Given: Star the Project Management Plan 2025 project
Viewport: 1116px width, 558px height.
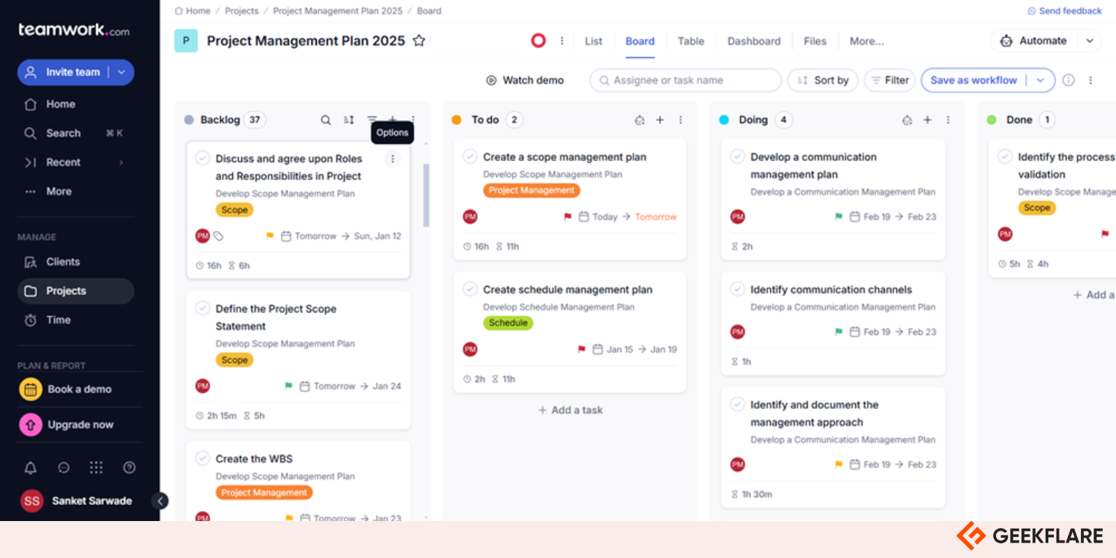Looking at the screenshot, I should coord(418,40).
